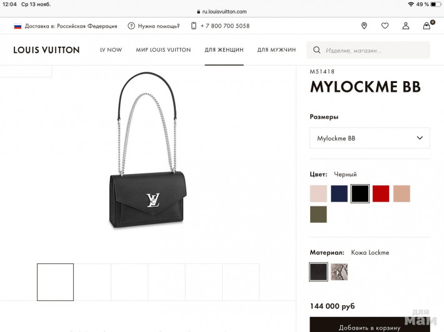Image resolution: width=444 pixels, height=332 pixels.
Task: Open the store locator pin icon
Action: [364, 26]
